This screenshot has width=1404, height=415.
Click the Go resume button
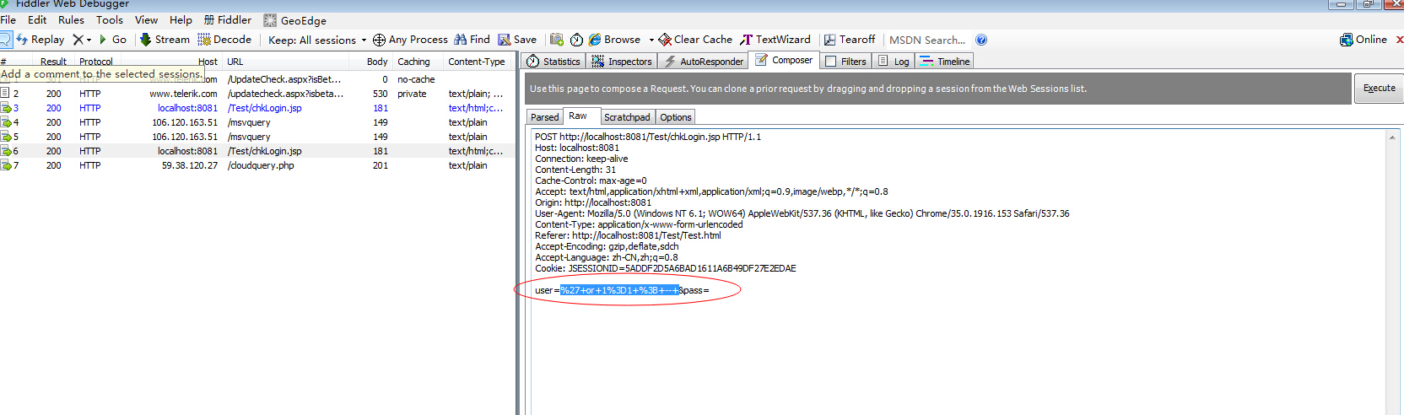(103, 40)
